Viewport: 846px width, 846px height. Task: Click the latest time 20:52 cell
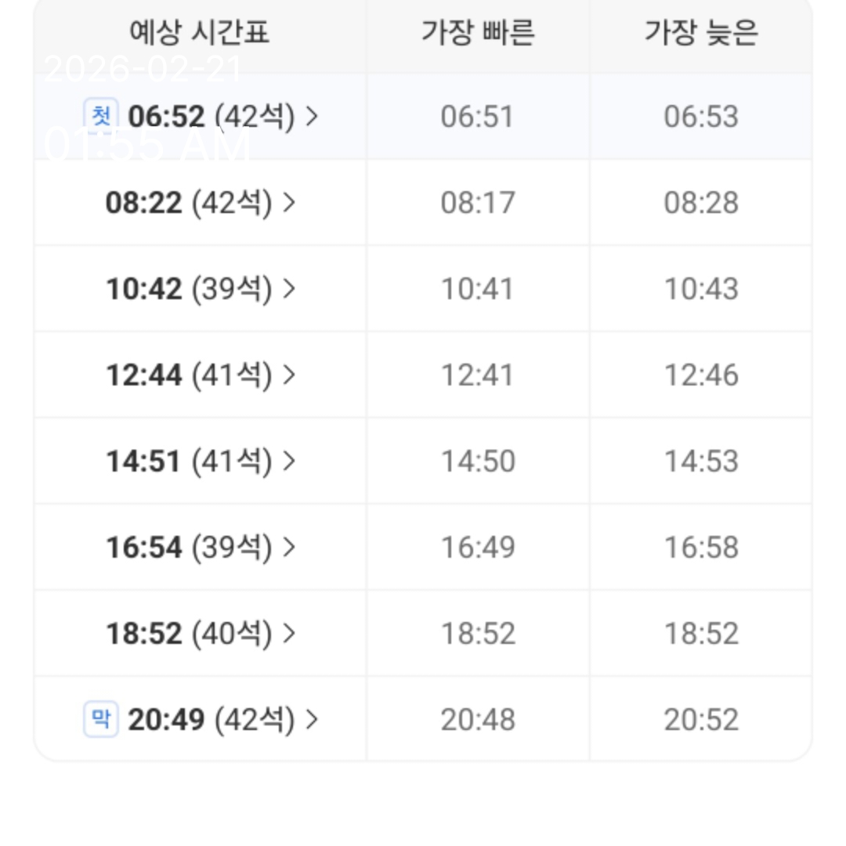click(x=701, y=719)
